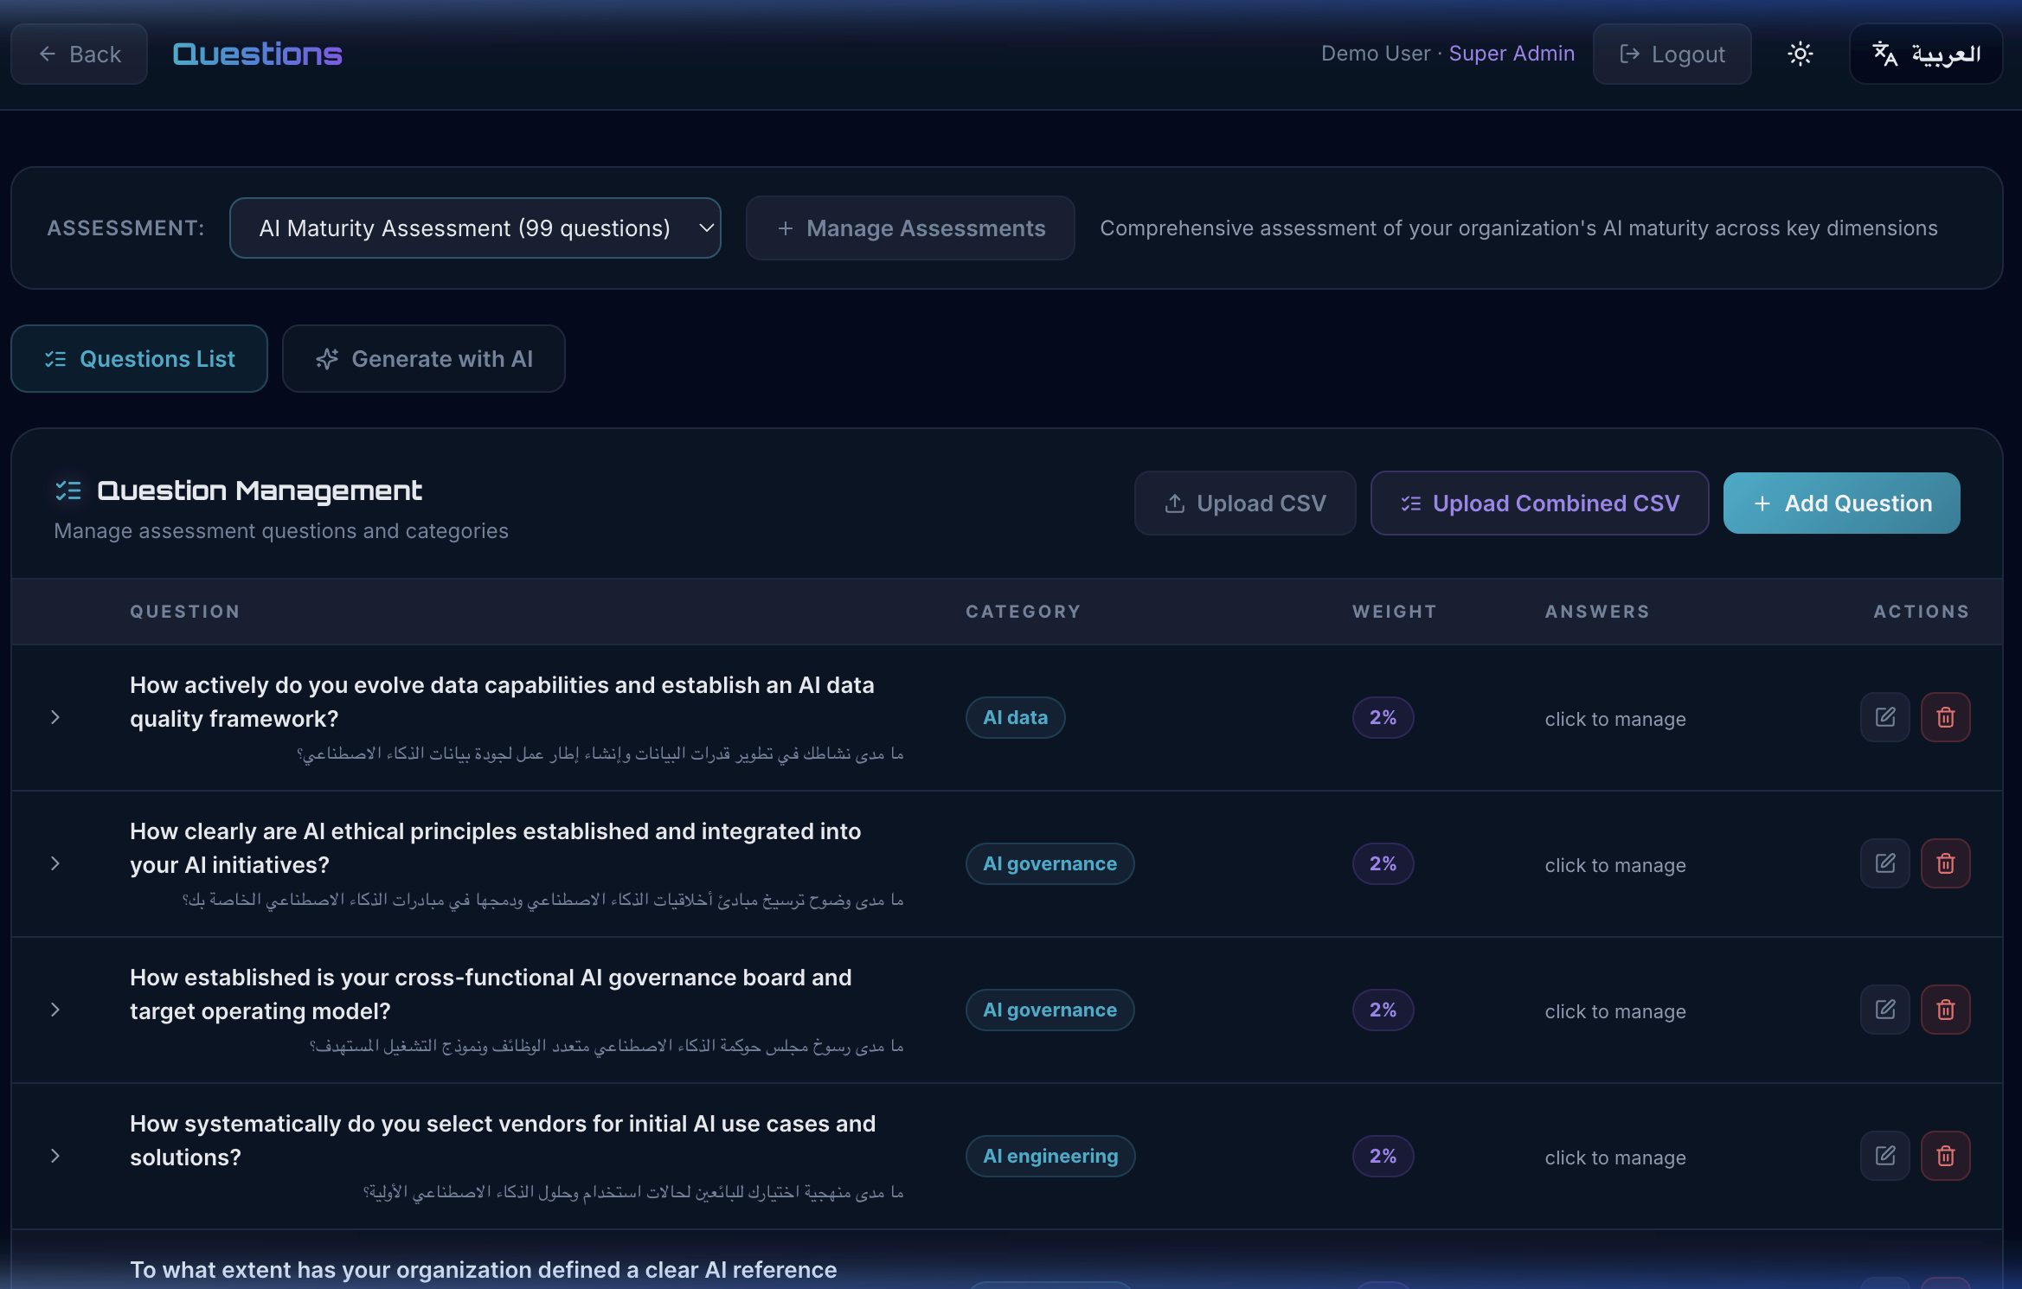This screenshot has height=1289, width=2022.
Task: Click the Arabic translation of the governance board question
Action: point(606,1047)
